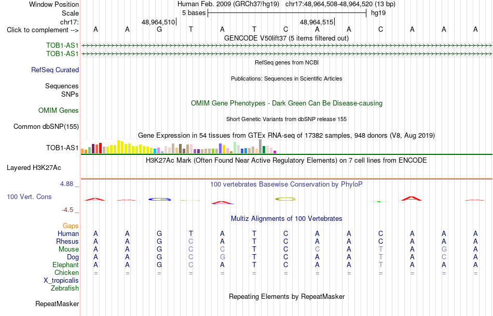
Task: Click the G base in Elephant alignment row
Action: coord(159,265)
